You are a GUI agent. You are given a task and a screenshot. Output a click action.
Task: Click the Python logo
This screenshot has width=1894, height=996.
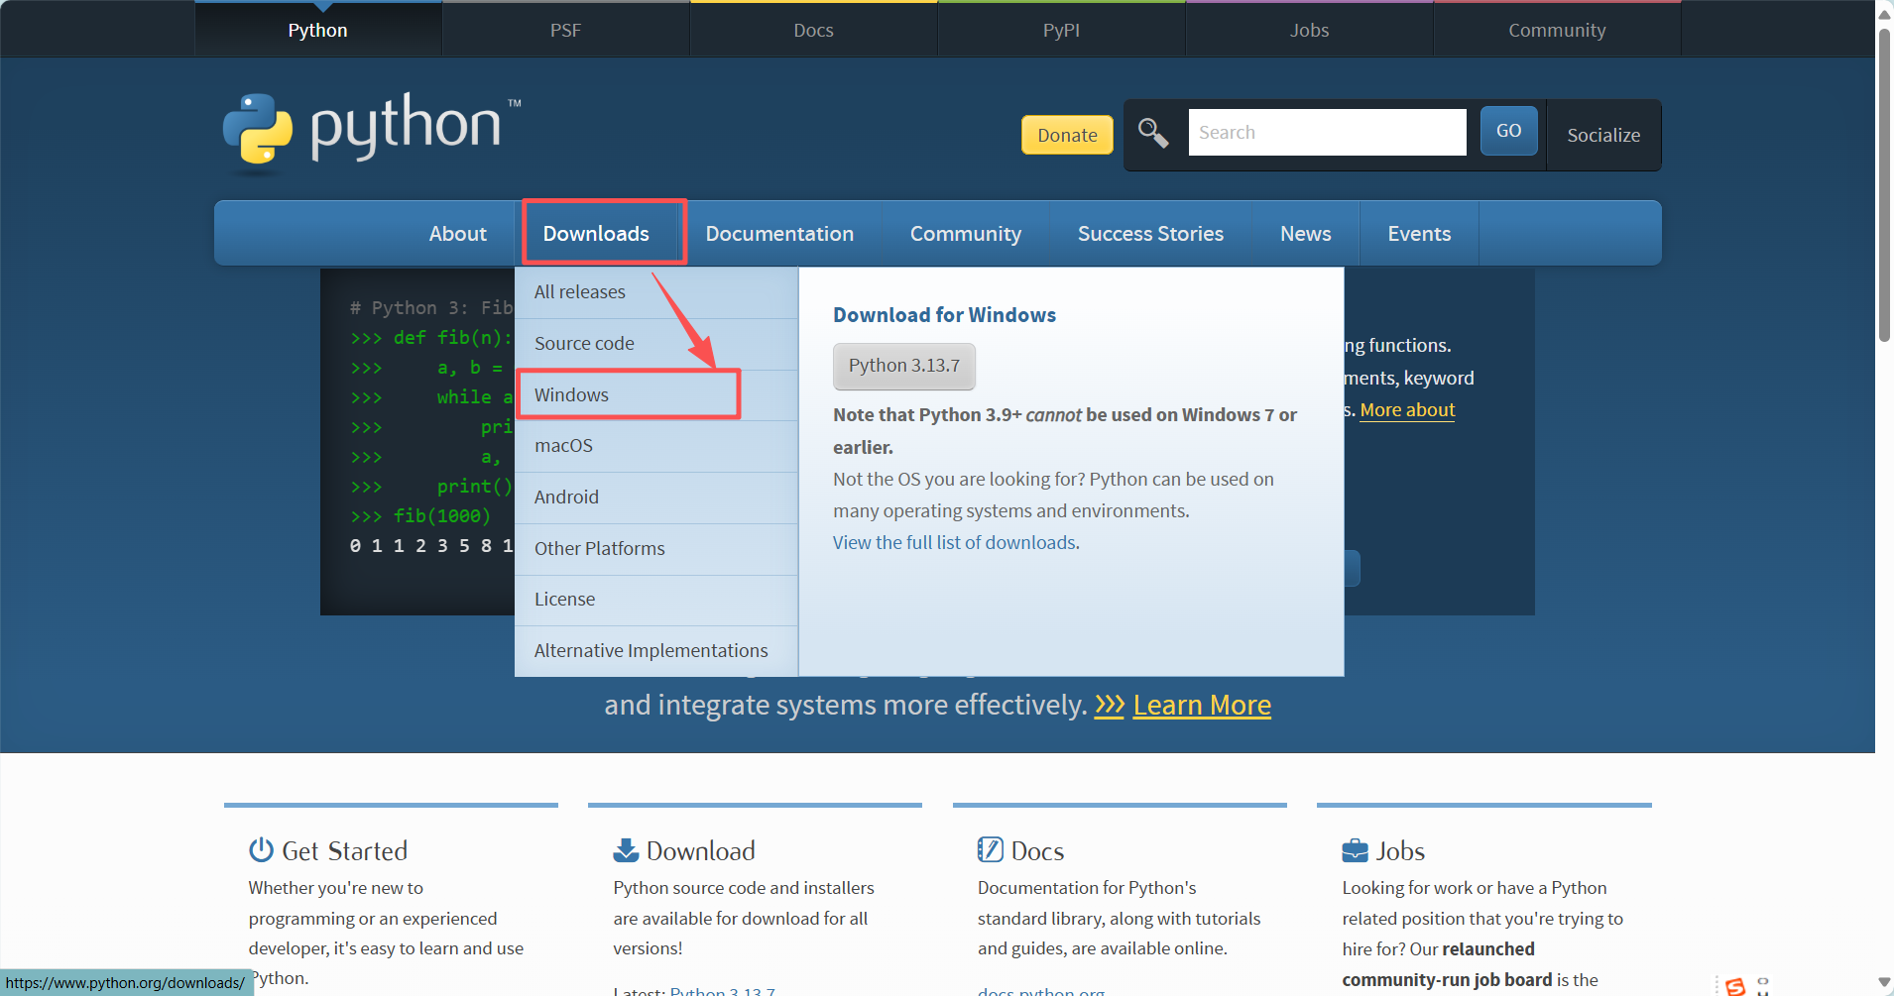372,133
